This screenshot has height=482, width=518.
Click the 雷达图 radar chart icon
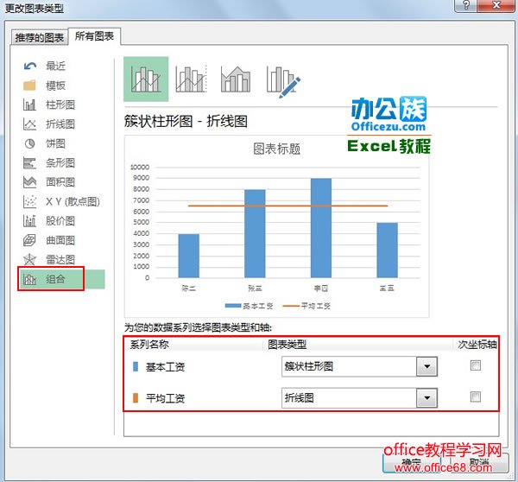point(29,259)
